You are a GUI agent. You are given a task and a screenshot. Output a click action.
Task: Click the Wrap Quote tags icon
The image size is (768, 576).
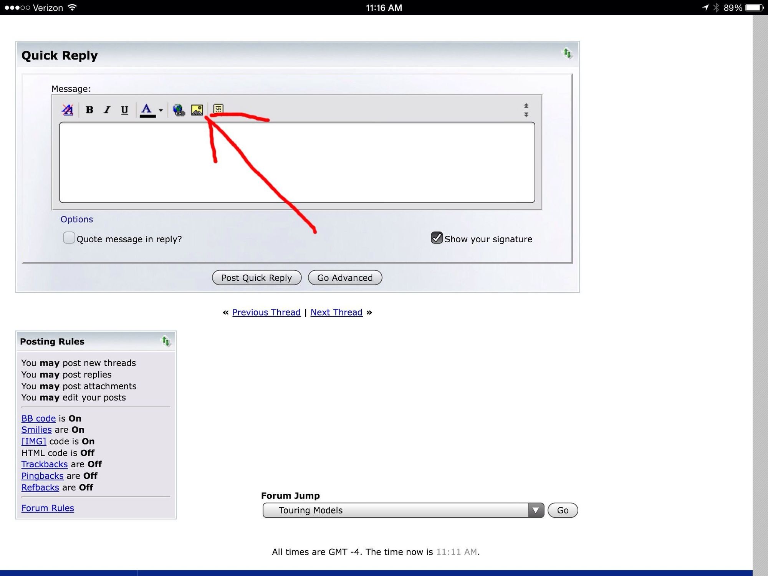218,109
